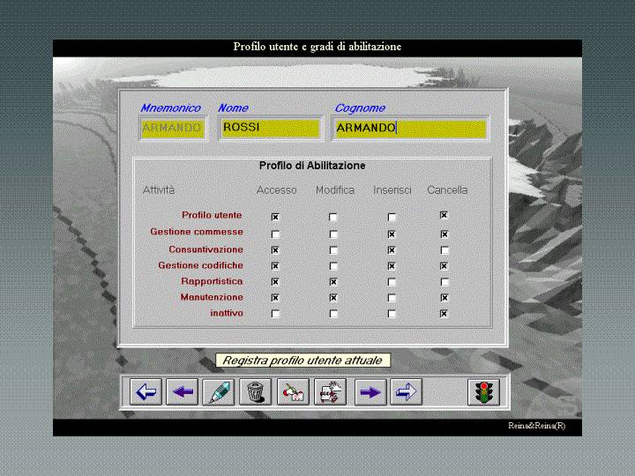Enable Inserisci for inattivo

(x=392, y=314)
